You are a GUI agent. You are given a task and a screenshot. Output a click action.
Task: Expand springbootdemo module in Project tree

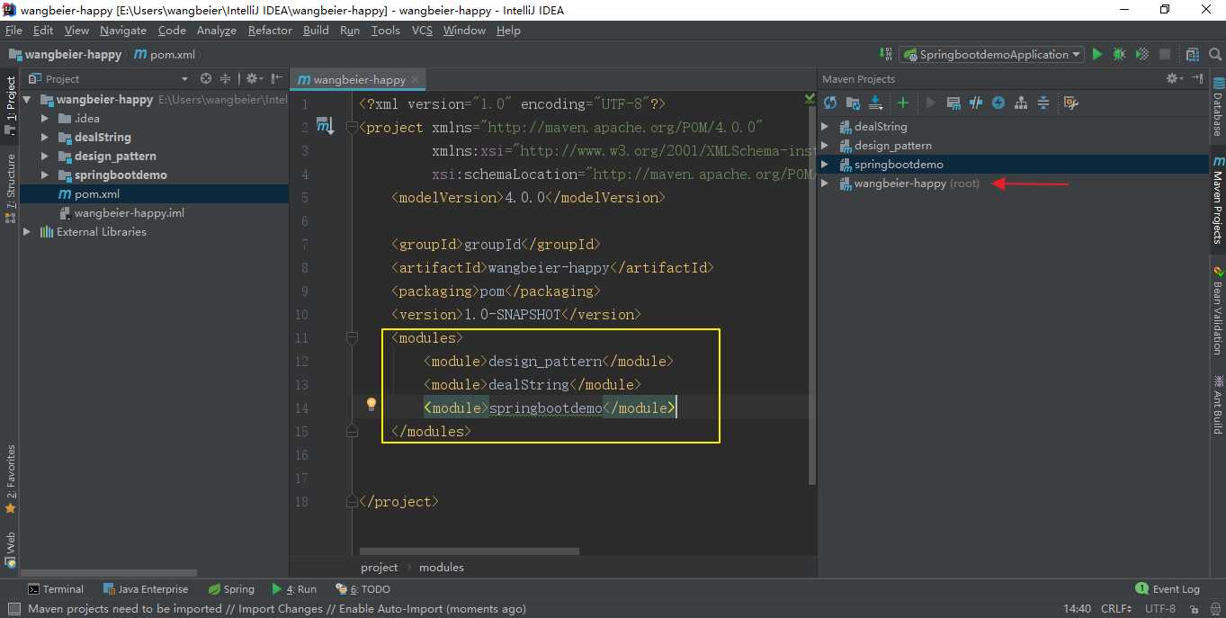45,175
